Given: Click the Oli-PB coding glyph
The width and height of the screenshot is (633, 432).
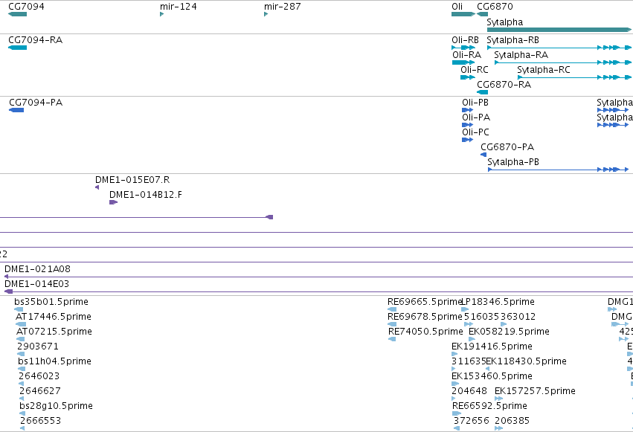Looking at the screenshot, I should (467, 110).
